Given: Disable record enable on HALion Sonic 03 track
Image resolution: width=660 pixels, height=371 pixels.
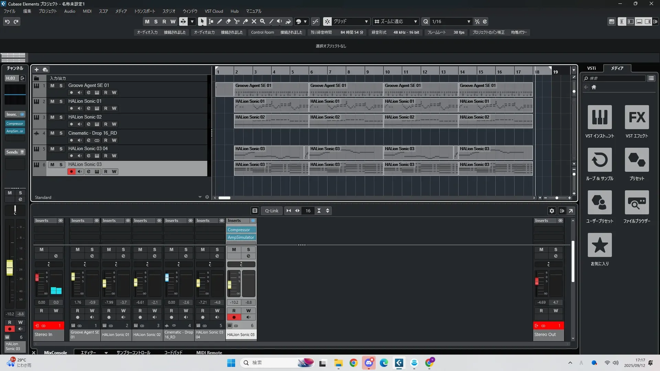Looking at the screenshot, I should 71,171.
